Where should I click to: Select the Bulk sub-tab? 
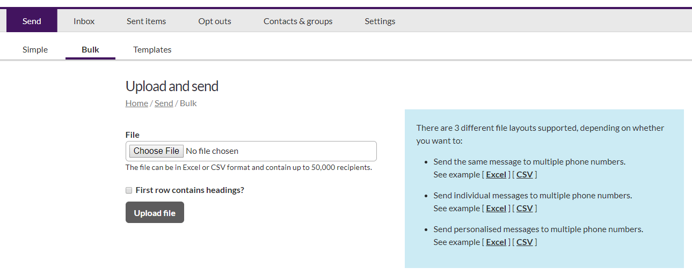tap(90, 50)
